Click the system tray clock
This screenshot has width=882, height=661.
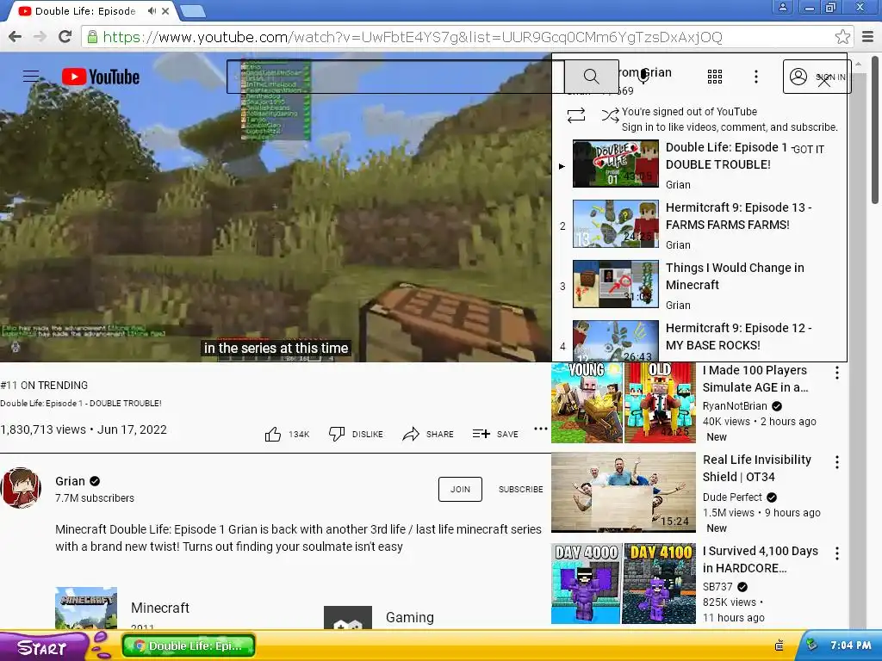[x=850, y=646]
